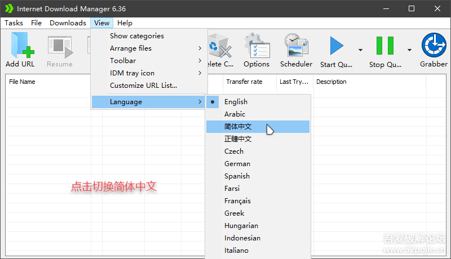Open the Grabber toolbar icon
Viewport: 451px width, 259px height.
pyautogui.click(x=434, y=45)
